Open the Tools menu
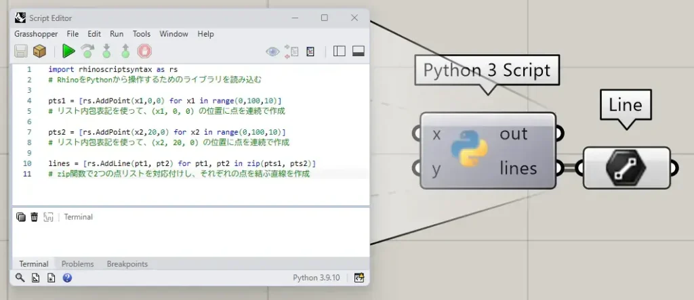Viewport: 694px width, 300px height. tap(142, 34)
